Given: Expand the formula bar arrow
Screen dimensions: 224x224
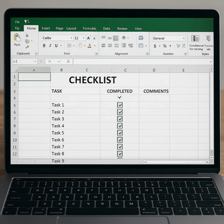Looking at the screenshot, I should (x=211, y=62).
